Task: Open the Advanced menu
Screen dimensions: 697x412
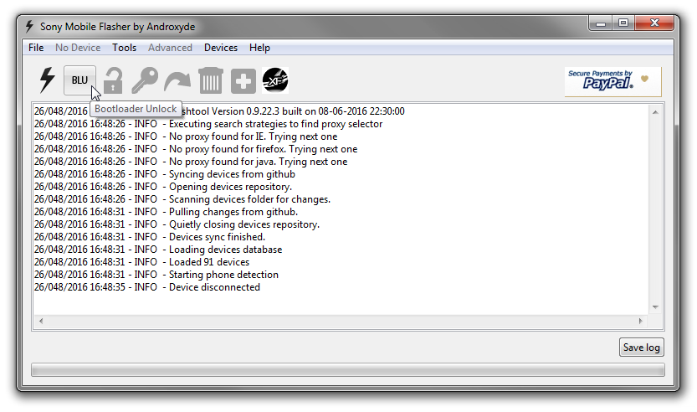Action: [x=170, y=48]
